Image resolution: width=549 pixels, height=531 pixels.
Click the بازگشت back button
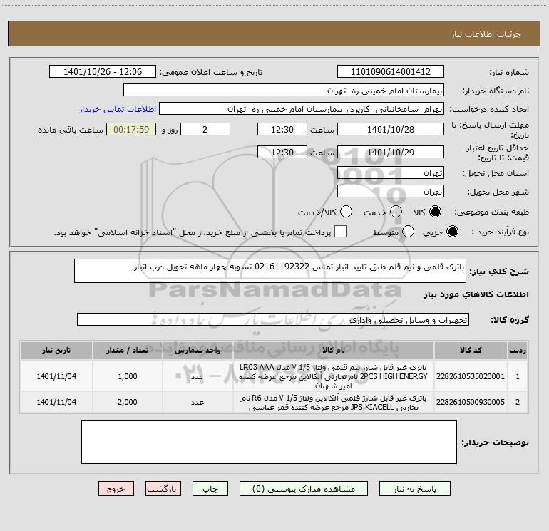[163, 489]
